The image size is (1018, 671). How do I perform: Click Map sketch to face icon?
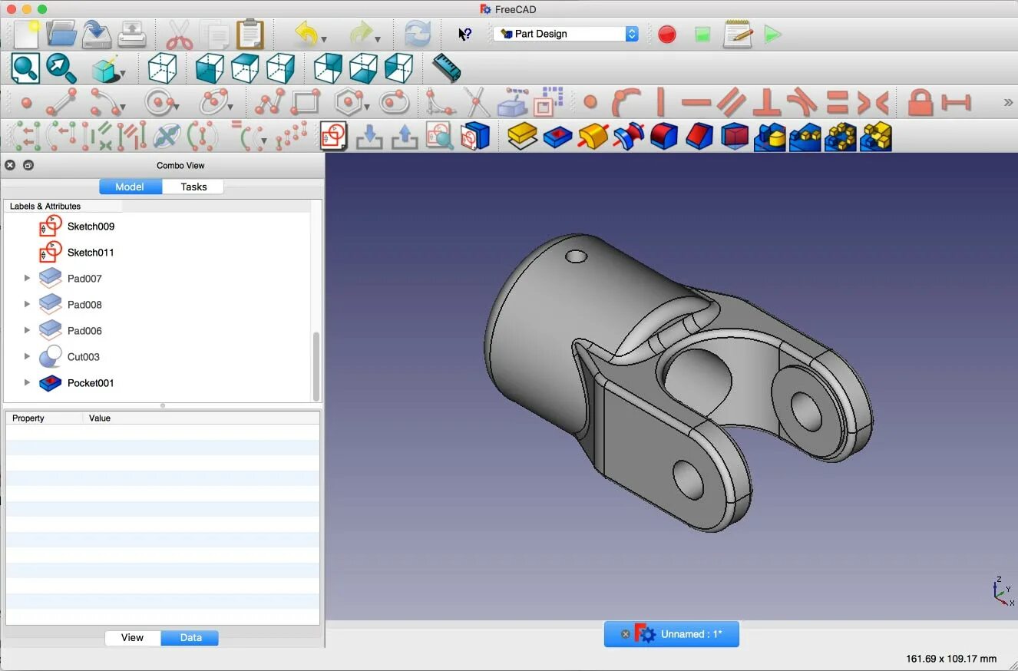click(475, 137)
